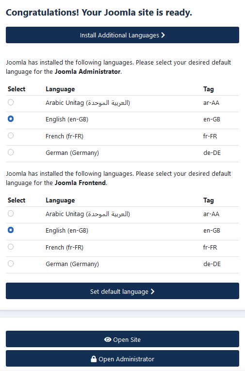Screen dimensions: 245x371
Task: Click the padlock icon on Open Administrator
Action: [94, 359]
